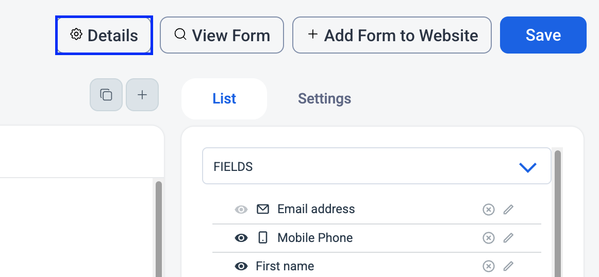Save the form
The height and width of the screenshot is (277, 599).
(x=543, y=35)
